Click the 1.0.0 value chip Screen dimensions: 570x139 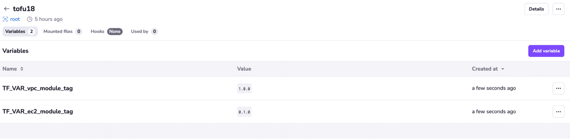tap(244, 89)
